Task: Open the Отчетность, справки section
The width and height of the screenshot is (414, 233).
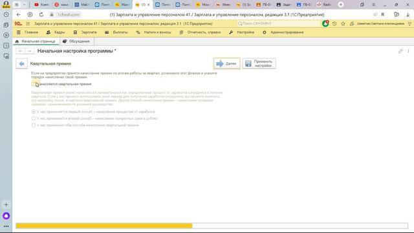Action: pyautogui.click(x=200, y=32)
